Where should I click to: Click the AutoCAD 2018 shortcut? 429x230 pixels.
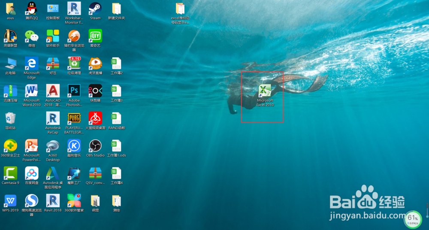click(53, 95)
